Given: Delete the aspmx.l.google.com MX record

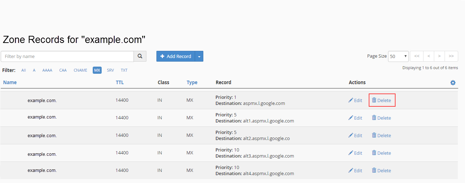Looking at the screenshot, I should 382,100.
